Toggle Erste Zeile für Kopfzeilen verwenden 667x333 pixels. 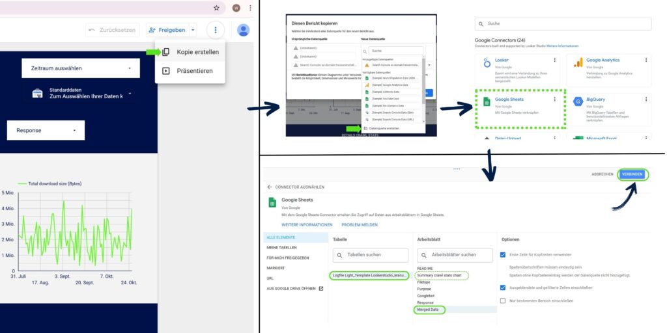click(x=504, y=255)
